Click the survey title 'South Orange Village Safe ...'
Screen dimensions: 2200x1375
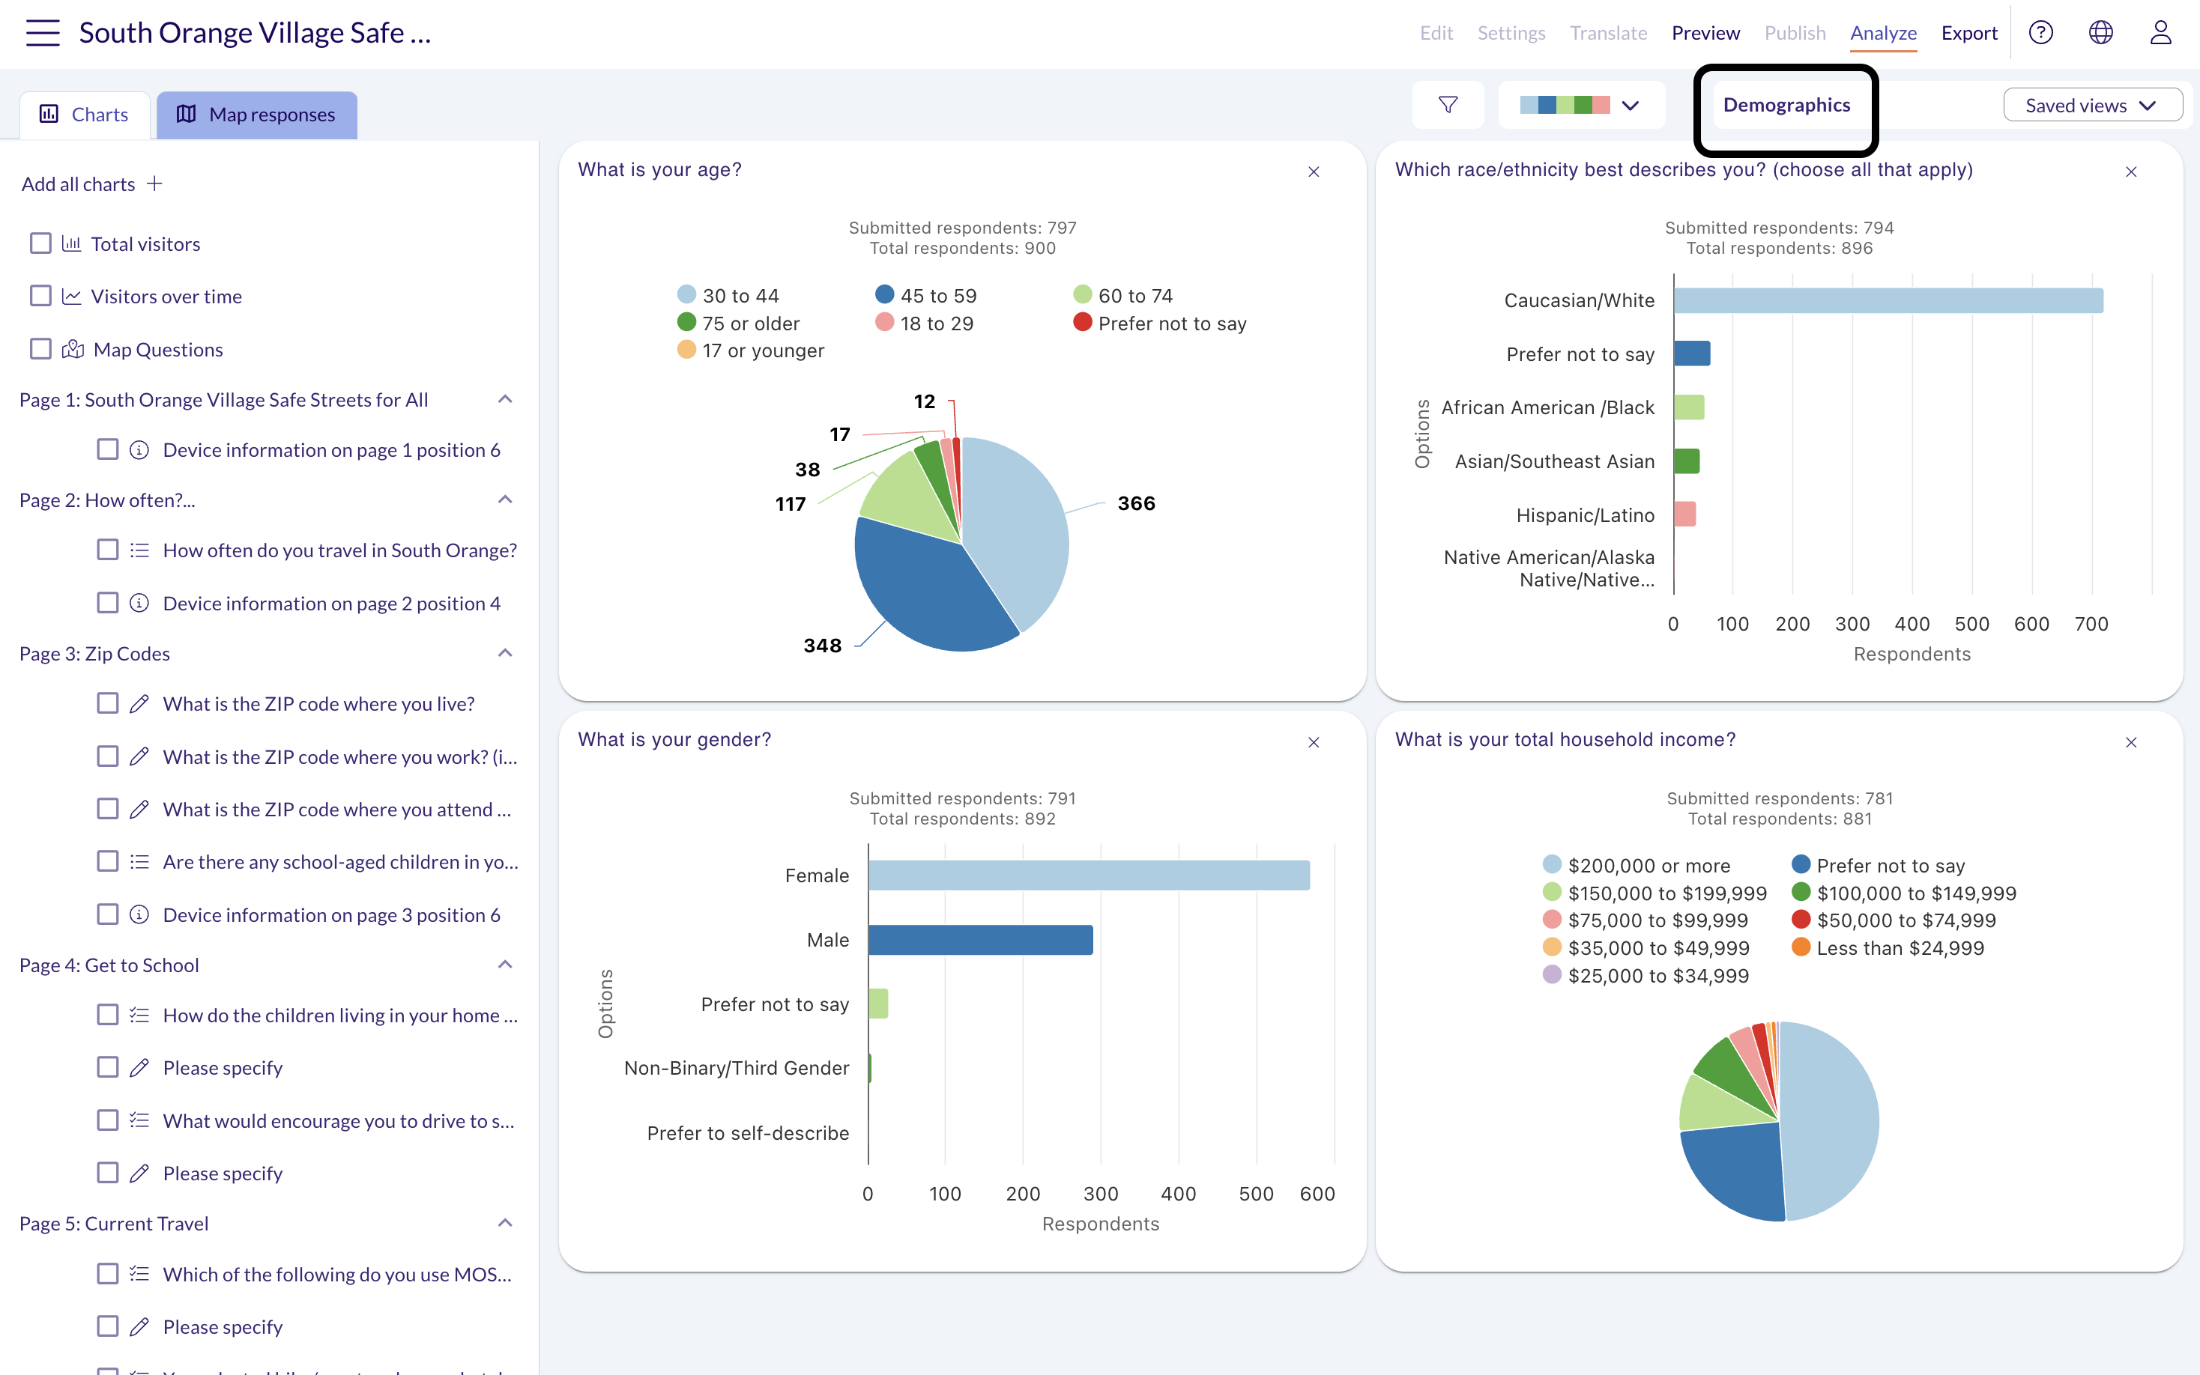point(255,33)
